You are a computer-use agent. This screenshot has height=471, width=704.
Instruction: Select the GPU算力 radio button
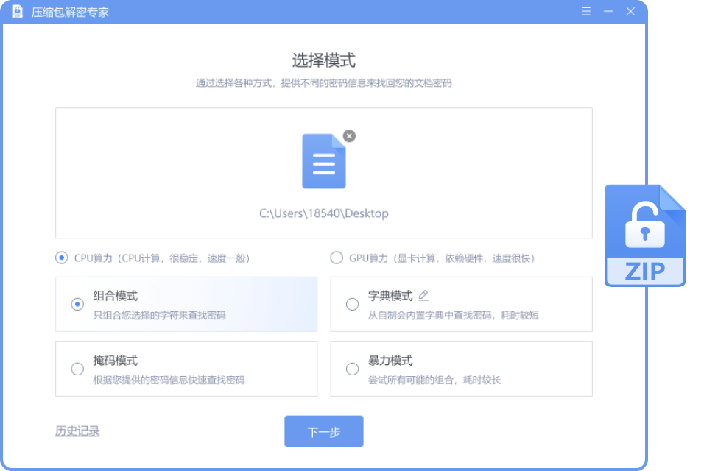pyautogui.click(x=337, y=258)
